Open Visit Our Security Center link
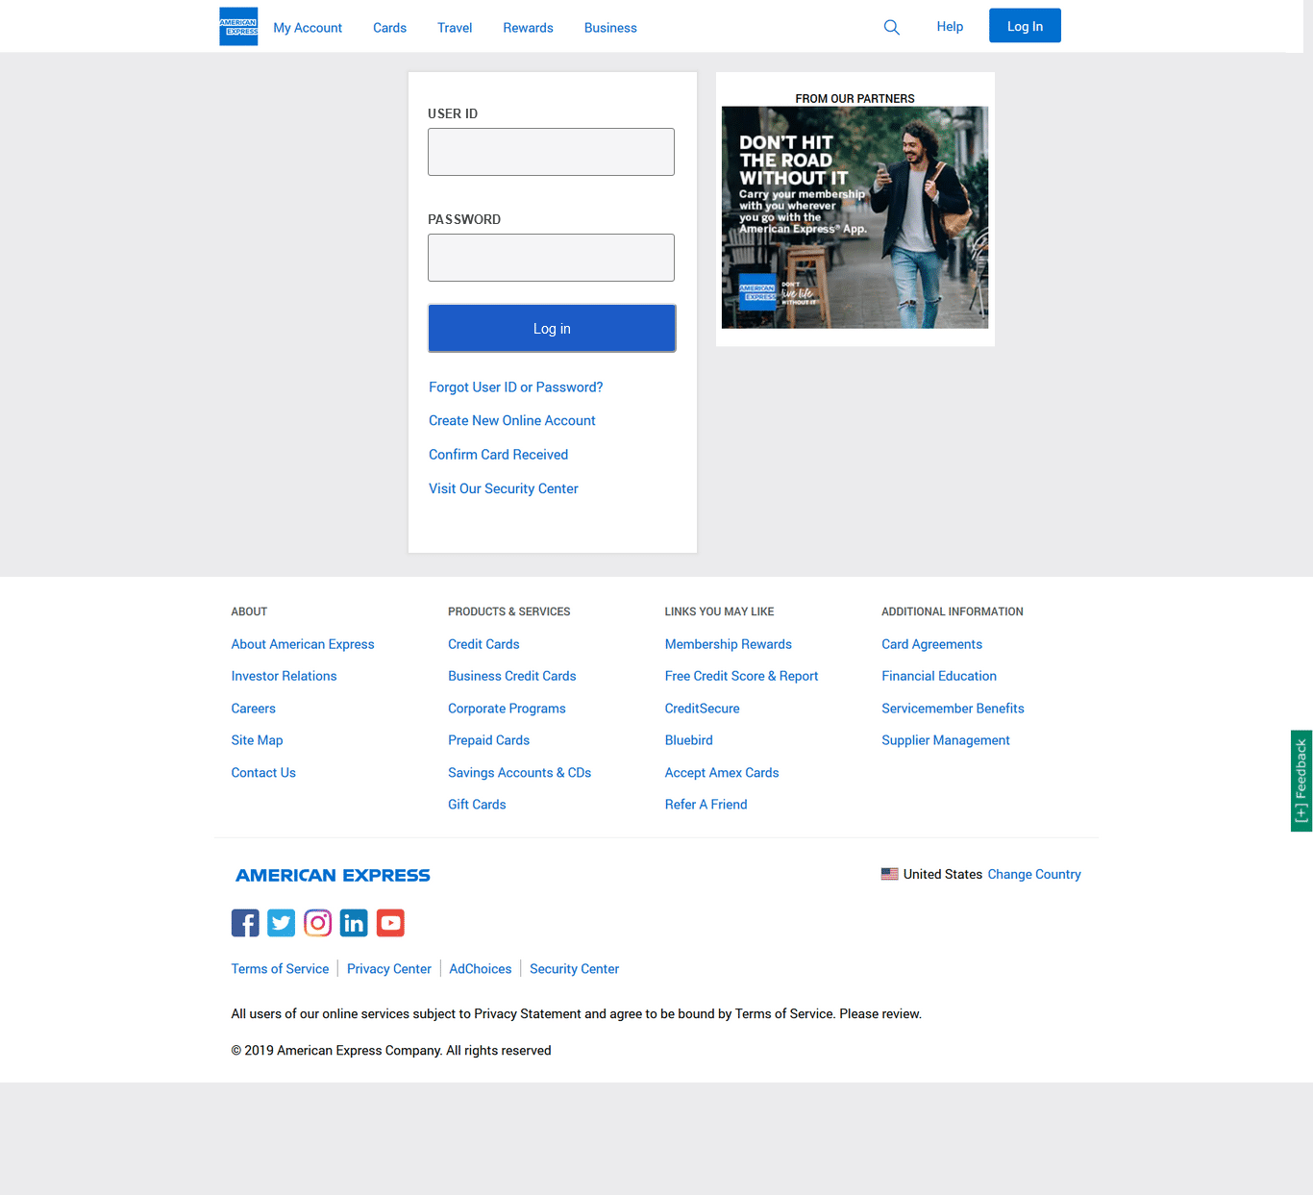The image size is (1313, 1195). coord(504,488)
